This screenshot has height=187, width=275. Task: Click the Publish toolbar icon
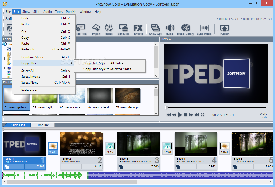click(x=224, y=30)
